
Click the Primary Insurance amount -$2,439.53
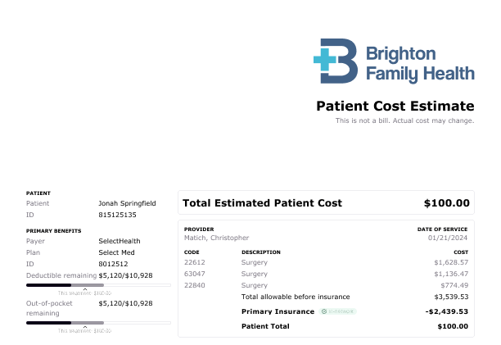[447, 311]
